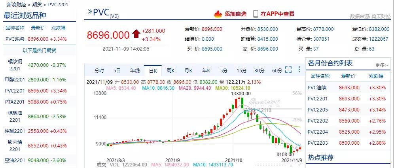This screenshot has width=394, height=168.
Task: Click the MA30: 10524.10 indicator label
Action: [x=233, y=88]
